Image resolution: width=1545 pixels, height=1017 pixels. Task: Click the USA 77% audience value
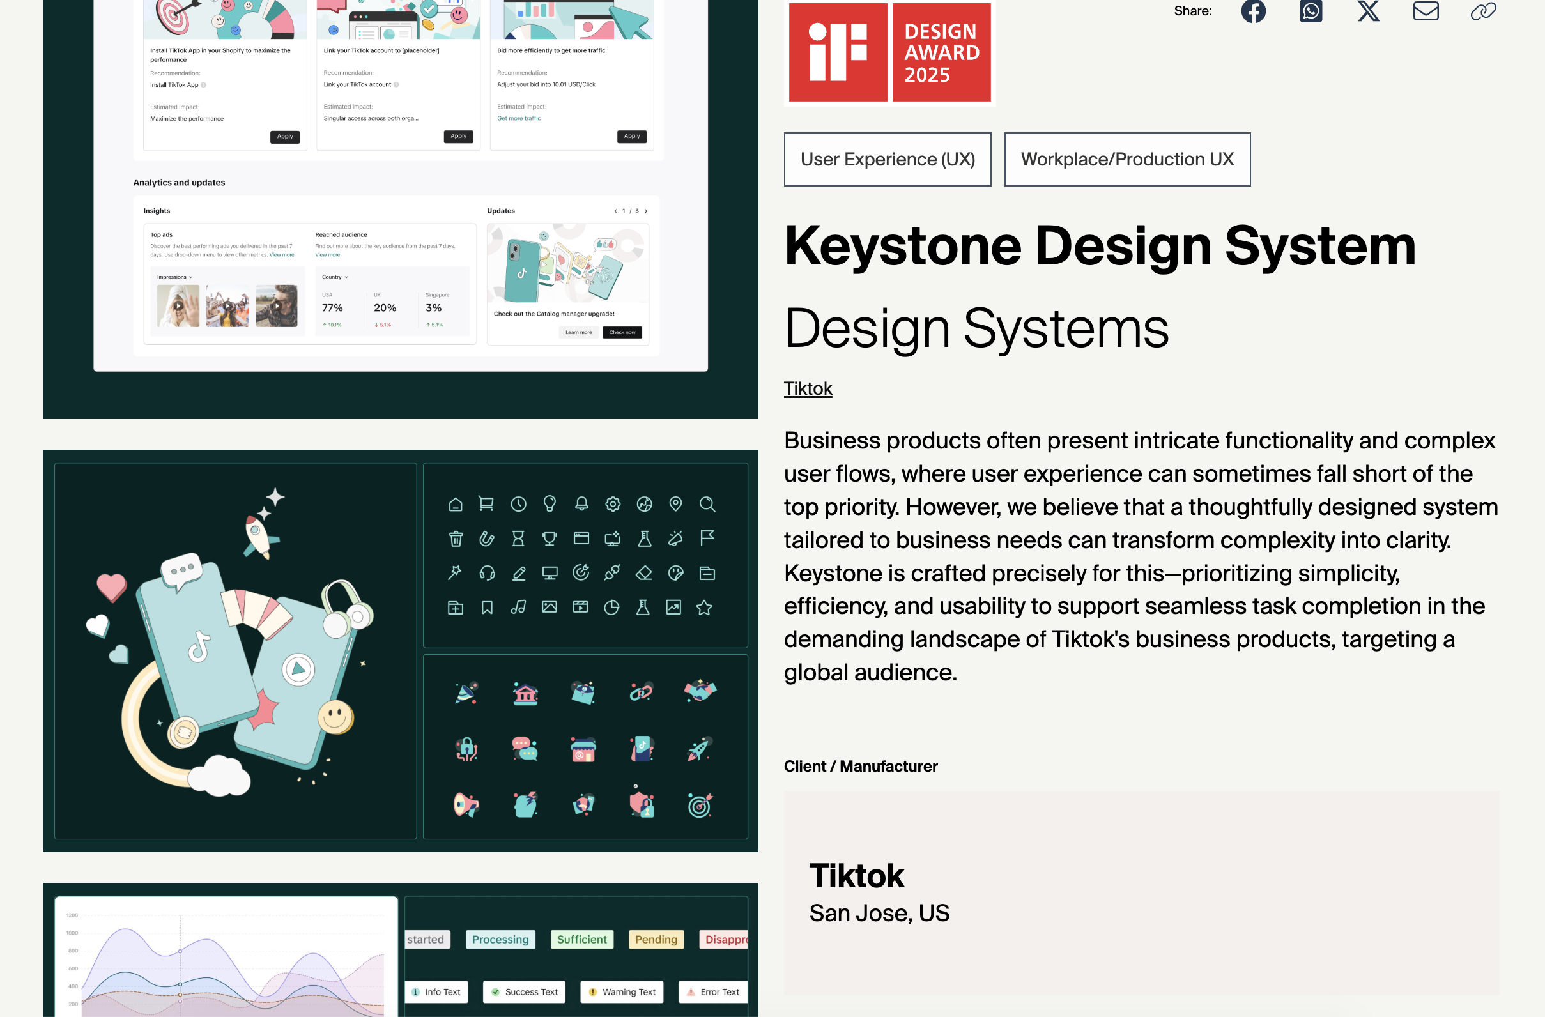point(332,308)
